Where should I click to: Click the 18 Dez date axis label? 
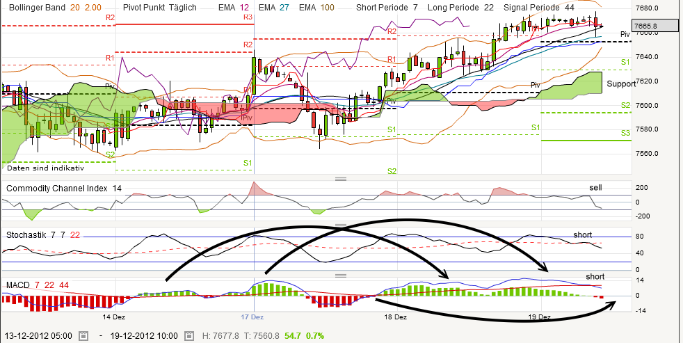[396, 317]
